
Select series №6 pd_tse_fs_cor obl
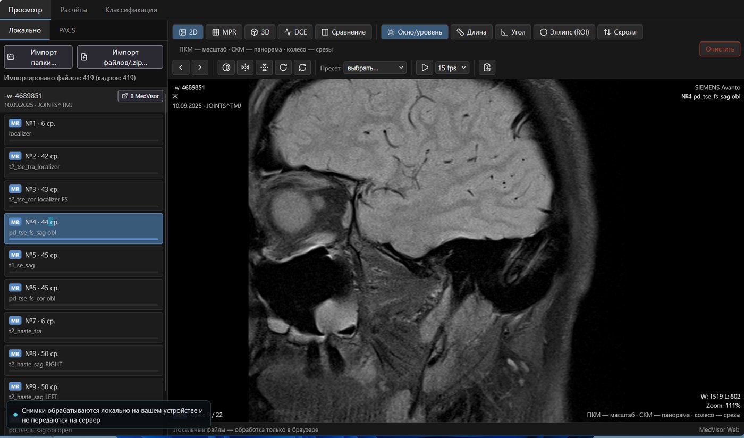pyautogui.click(x=83, y=294)
